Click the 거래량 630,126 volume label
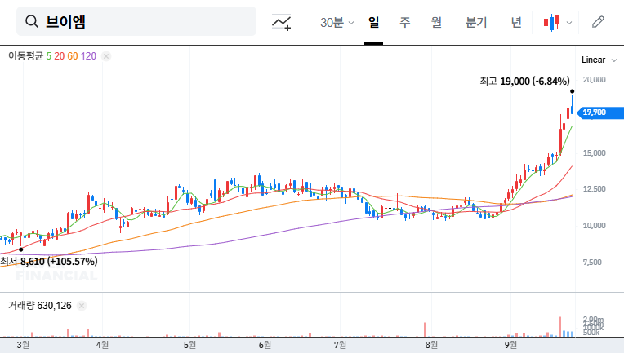Viewport: 624px width, 353px height. pos(40,306)
